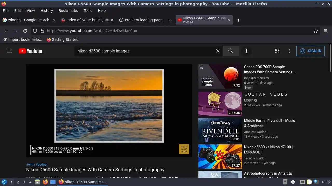Open Canon EOS 700D Sample Images thumbnail
This screenshot has height=186, width=332.
(x=220, y=76)
